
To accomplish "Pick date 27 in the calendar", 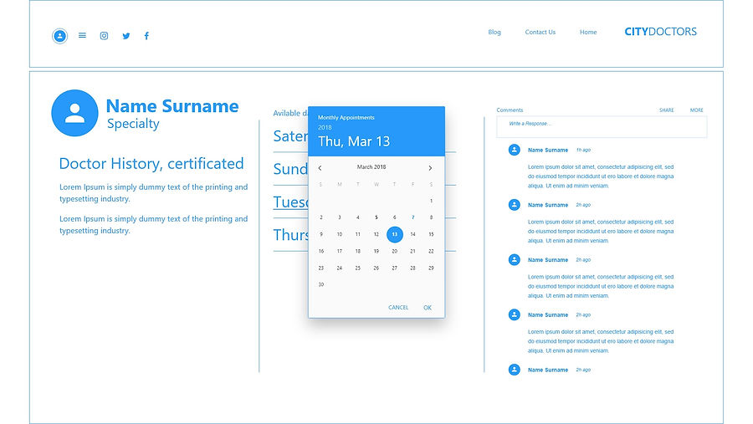I will [394, 268].
